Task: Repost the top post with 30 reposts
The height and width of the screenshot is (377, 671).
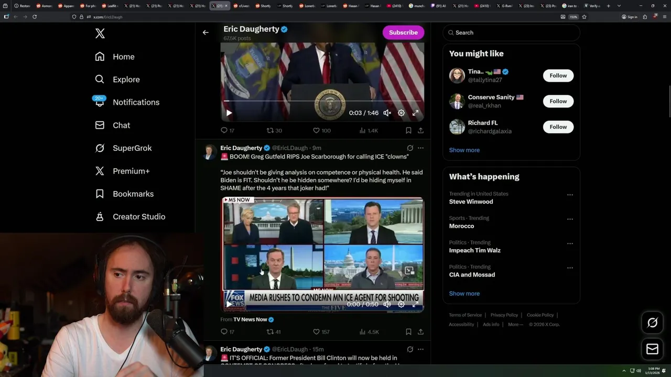Action: click(274, 130)
